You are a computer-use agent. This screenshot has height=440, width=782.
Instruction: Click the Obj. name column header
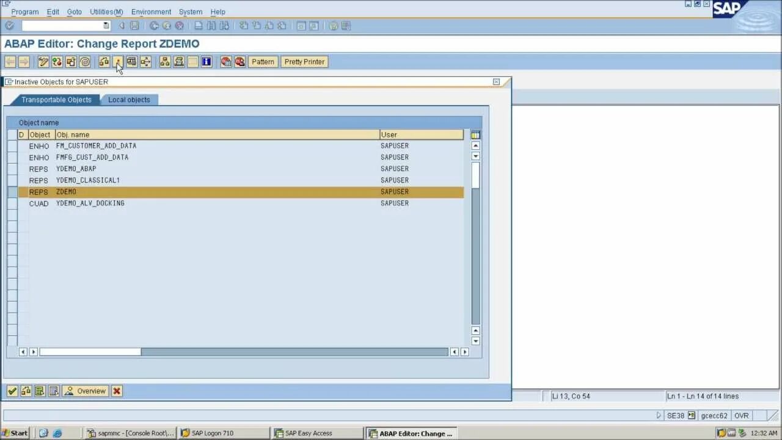pos(217,134)
